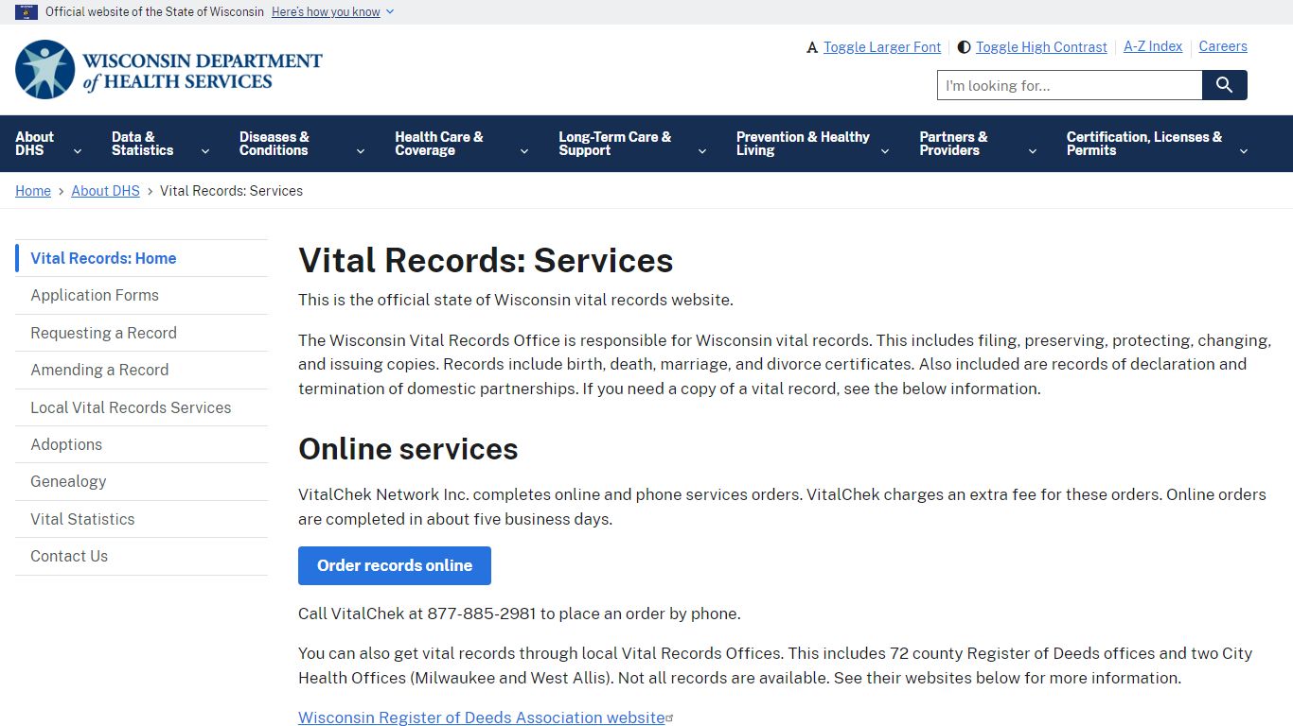1293x726 pixels.
Task: Open the A-Z Index link
Action: (1153, 46)
